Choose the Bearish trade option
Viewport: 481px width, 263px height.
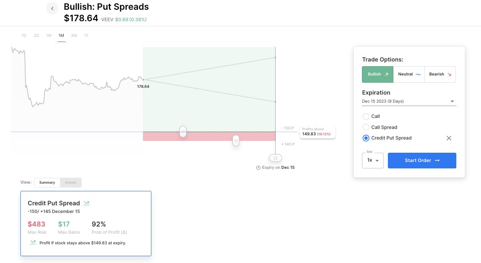pyautogui.click(x=440, y=74)
